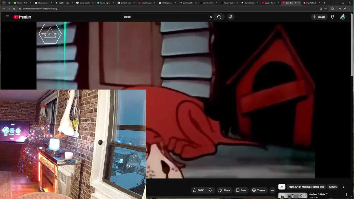Open the browser profile avatar
354x199 pixels.
(x=345, y=9)
